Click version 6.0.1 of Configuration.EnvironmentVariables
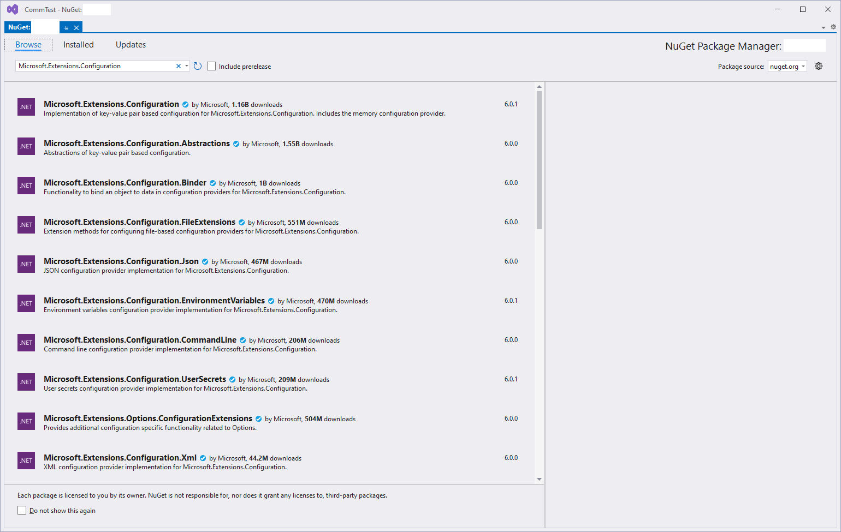 click(x=511, y=301)
